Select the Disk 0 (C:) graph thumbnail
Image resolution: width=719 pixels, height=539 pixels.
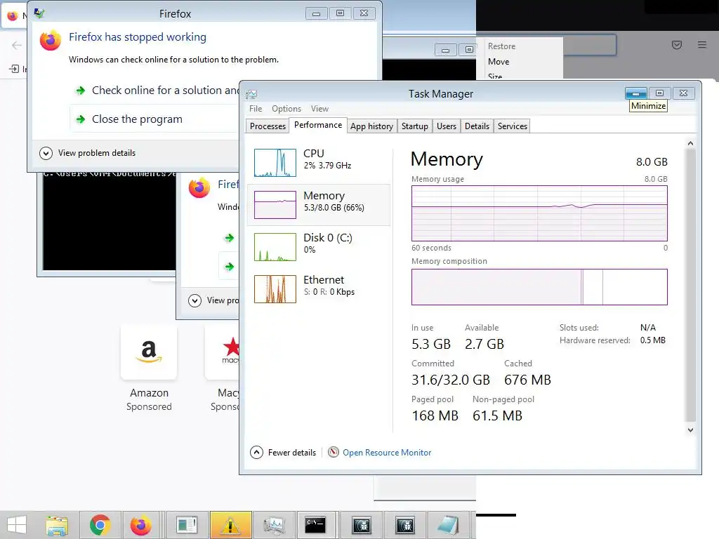(x=275, y=247)
